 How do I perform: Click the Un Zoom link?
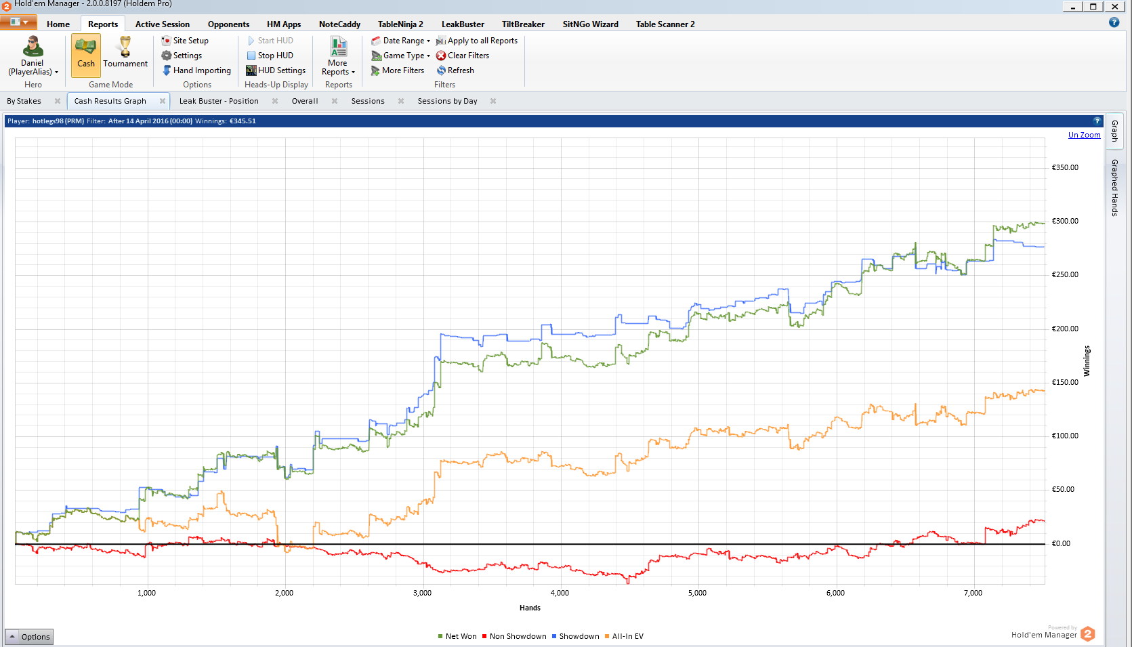click(x=1084, y=135)
